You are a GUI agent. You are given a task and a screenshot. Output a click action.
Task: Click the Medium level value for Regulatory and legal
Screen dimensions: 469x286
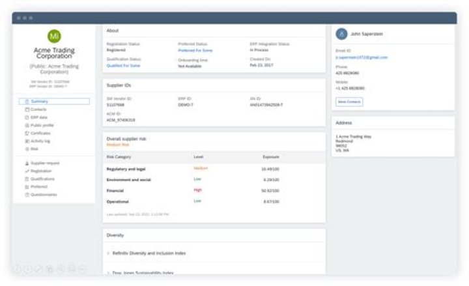[201, 168]
